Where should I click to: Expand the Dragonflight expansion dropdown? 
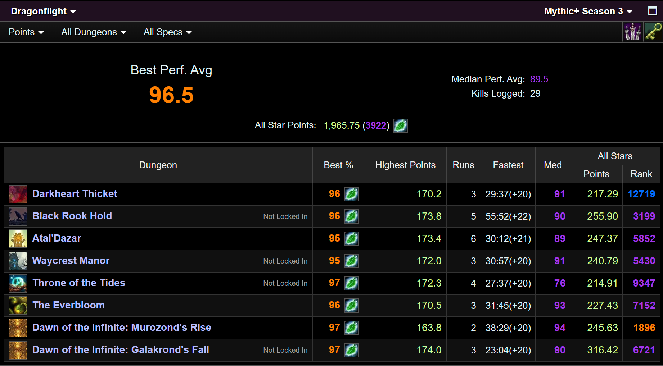43,11
